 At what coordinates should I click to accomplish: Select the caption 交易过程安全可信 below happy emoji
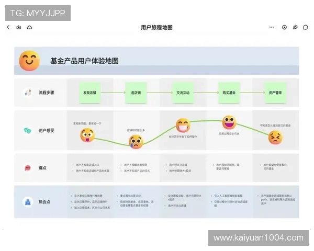tap(229, 134)
